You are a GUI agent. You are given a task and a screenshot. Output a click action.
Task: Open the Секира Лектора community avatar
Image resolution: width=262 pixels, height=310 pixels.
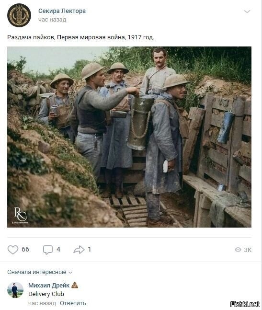(19, 15)
